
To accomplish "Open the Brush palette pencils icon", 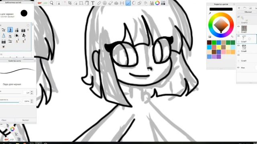I will tap(152, 3).
